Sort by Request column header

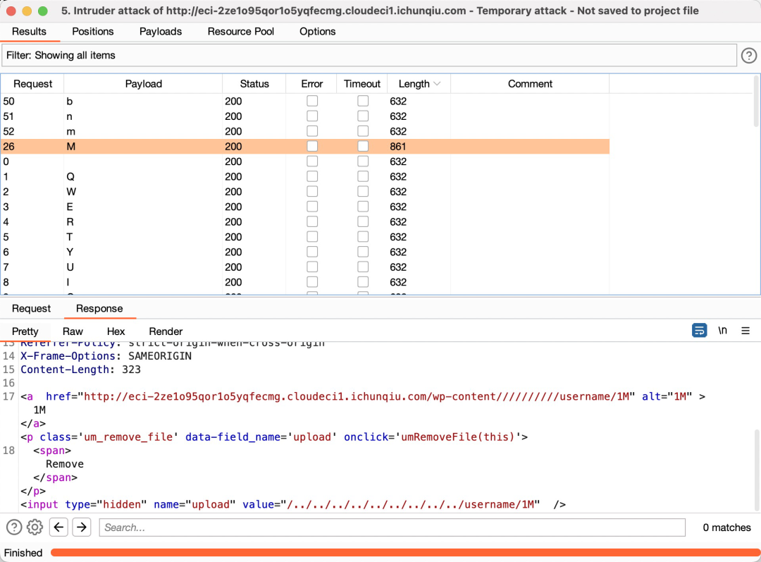pos(32,84)
